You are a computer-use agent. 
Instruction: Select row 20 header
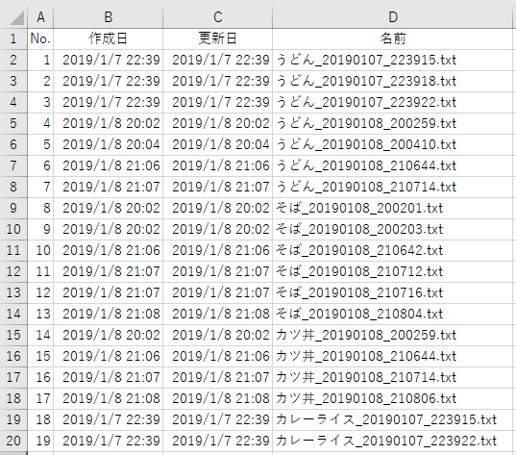click(13, 441)
